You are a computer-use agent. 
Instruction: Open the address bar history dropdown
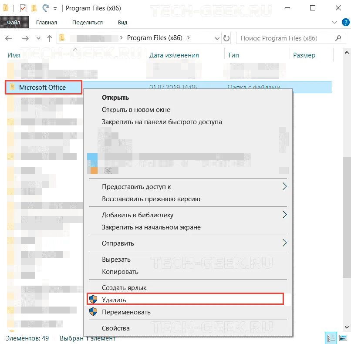tap(217, 38)
